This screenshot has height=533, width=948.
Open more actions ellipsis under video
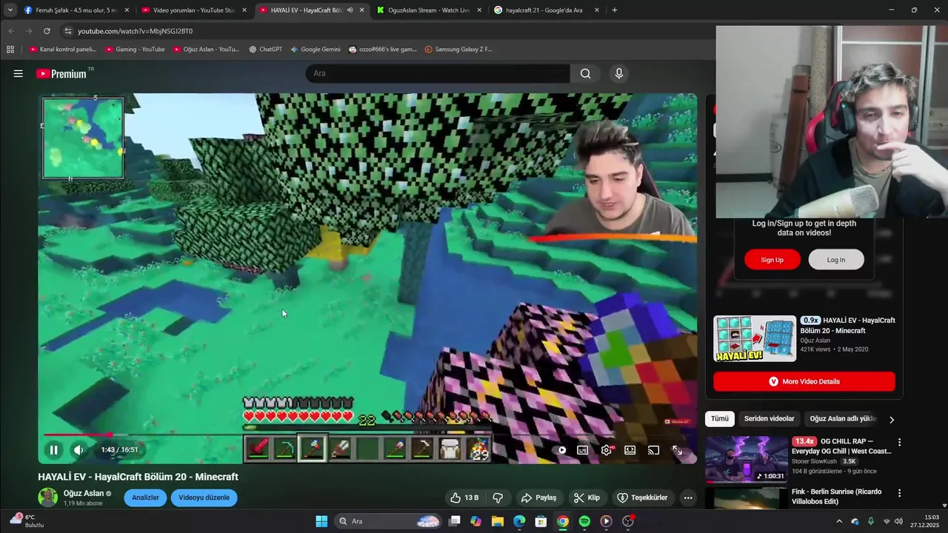[x=688, y=497]
